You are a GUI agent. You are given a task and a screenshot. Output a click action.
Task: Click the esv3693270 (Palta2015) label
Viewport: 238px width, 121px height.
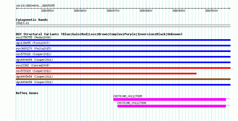coord(34,49)
